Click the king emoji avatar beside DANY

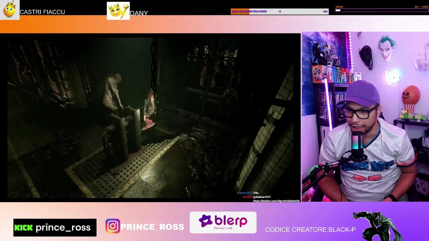point(118,11)
